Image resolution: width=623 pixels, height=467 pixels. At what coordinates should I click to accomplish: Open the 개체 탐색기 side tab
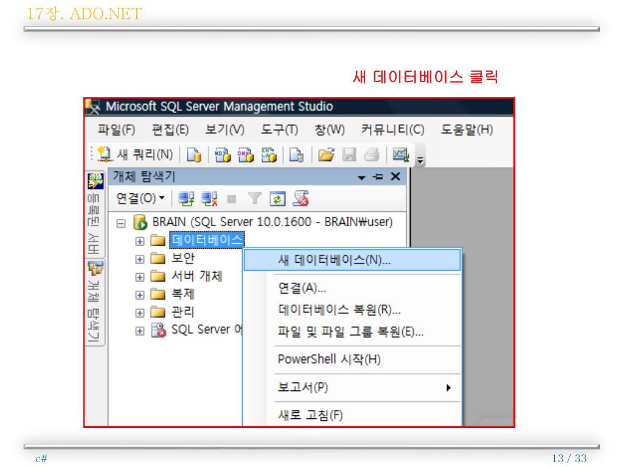coord(94,303)
